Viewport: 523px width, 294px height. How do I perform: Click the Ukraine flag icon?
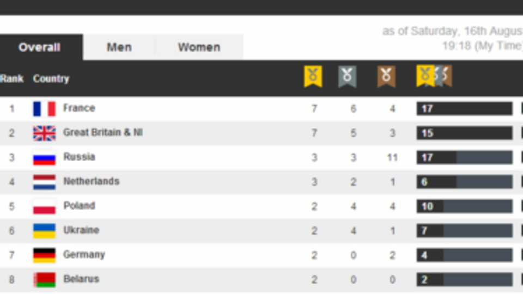click(44, 231)
